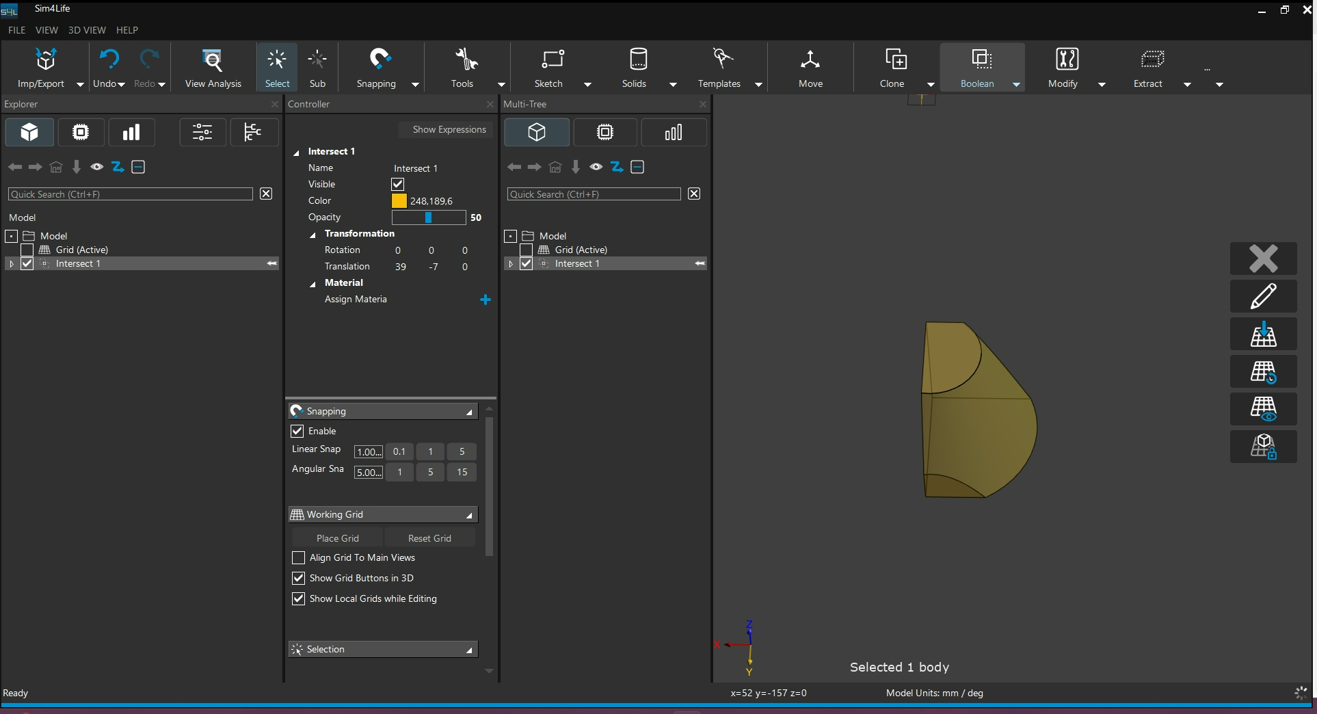
Task: Activate the Snapping magnet tool
Action: (380, 59)
